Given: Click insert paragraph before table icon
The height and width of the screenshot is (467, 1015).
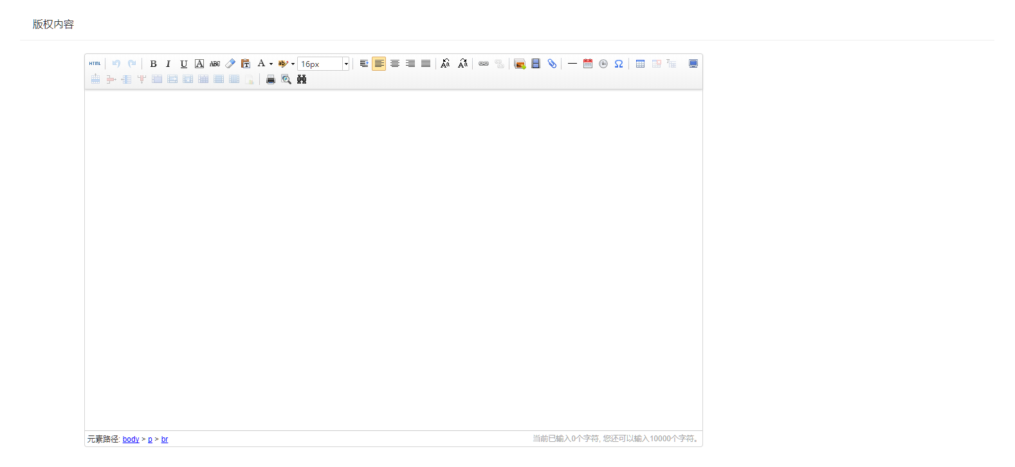Looking at the screenshot, I should [x=672, y=64].
